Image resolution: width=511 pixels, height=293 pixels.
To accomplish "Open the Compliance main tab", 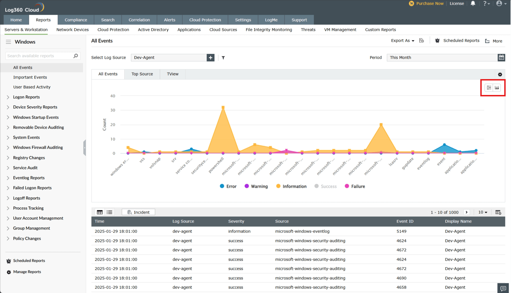I will tap(76, 20).
